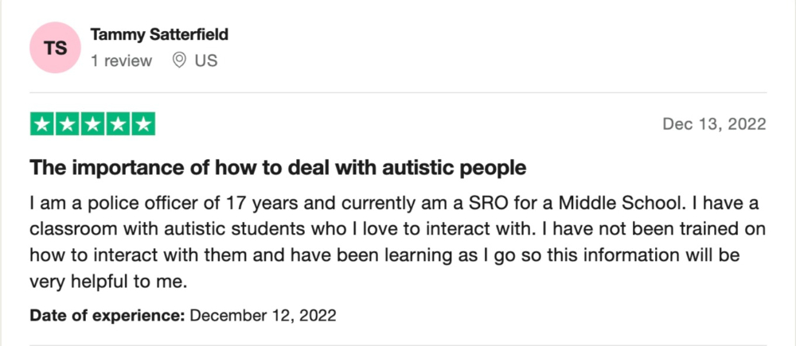Click the fourth green rating star
This screenshot has height=346, width=796.
118,124
